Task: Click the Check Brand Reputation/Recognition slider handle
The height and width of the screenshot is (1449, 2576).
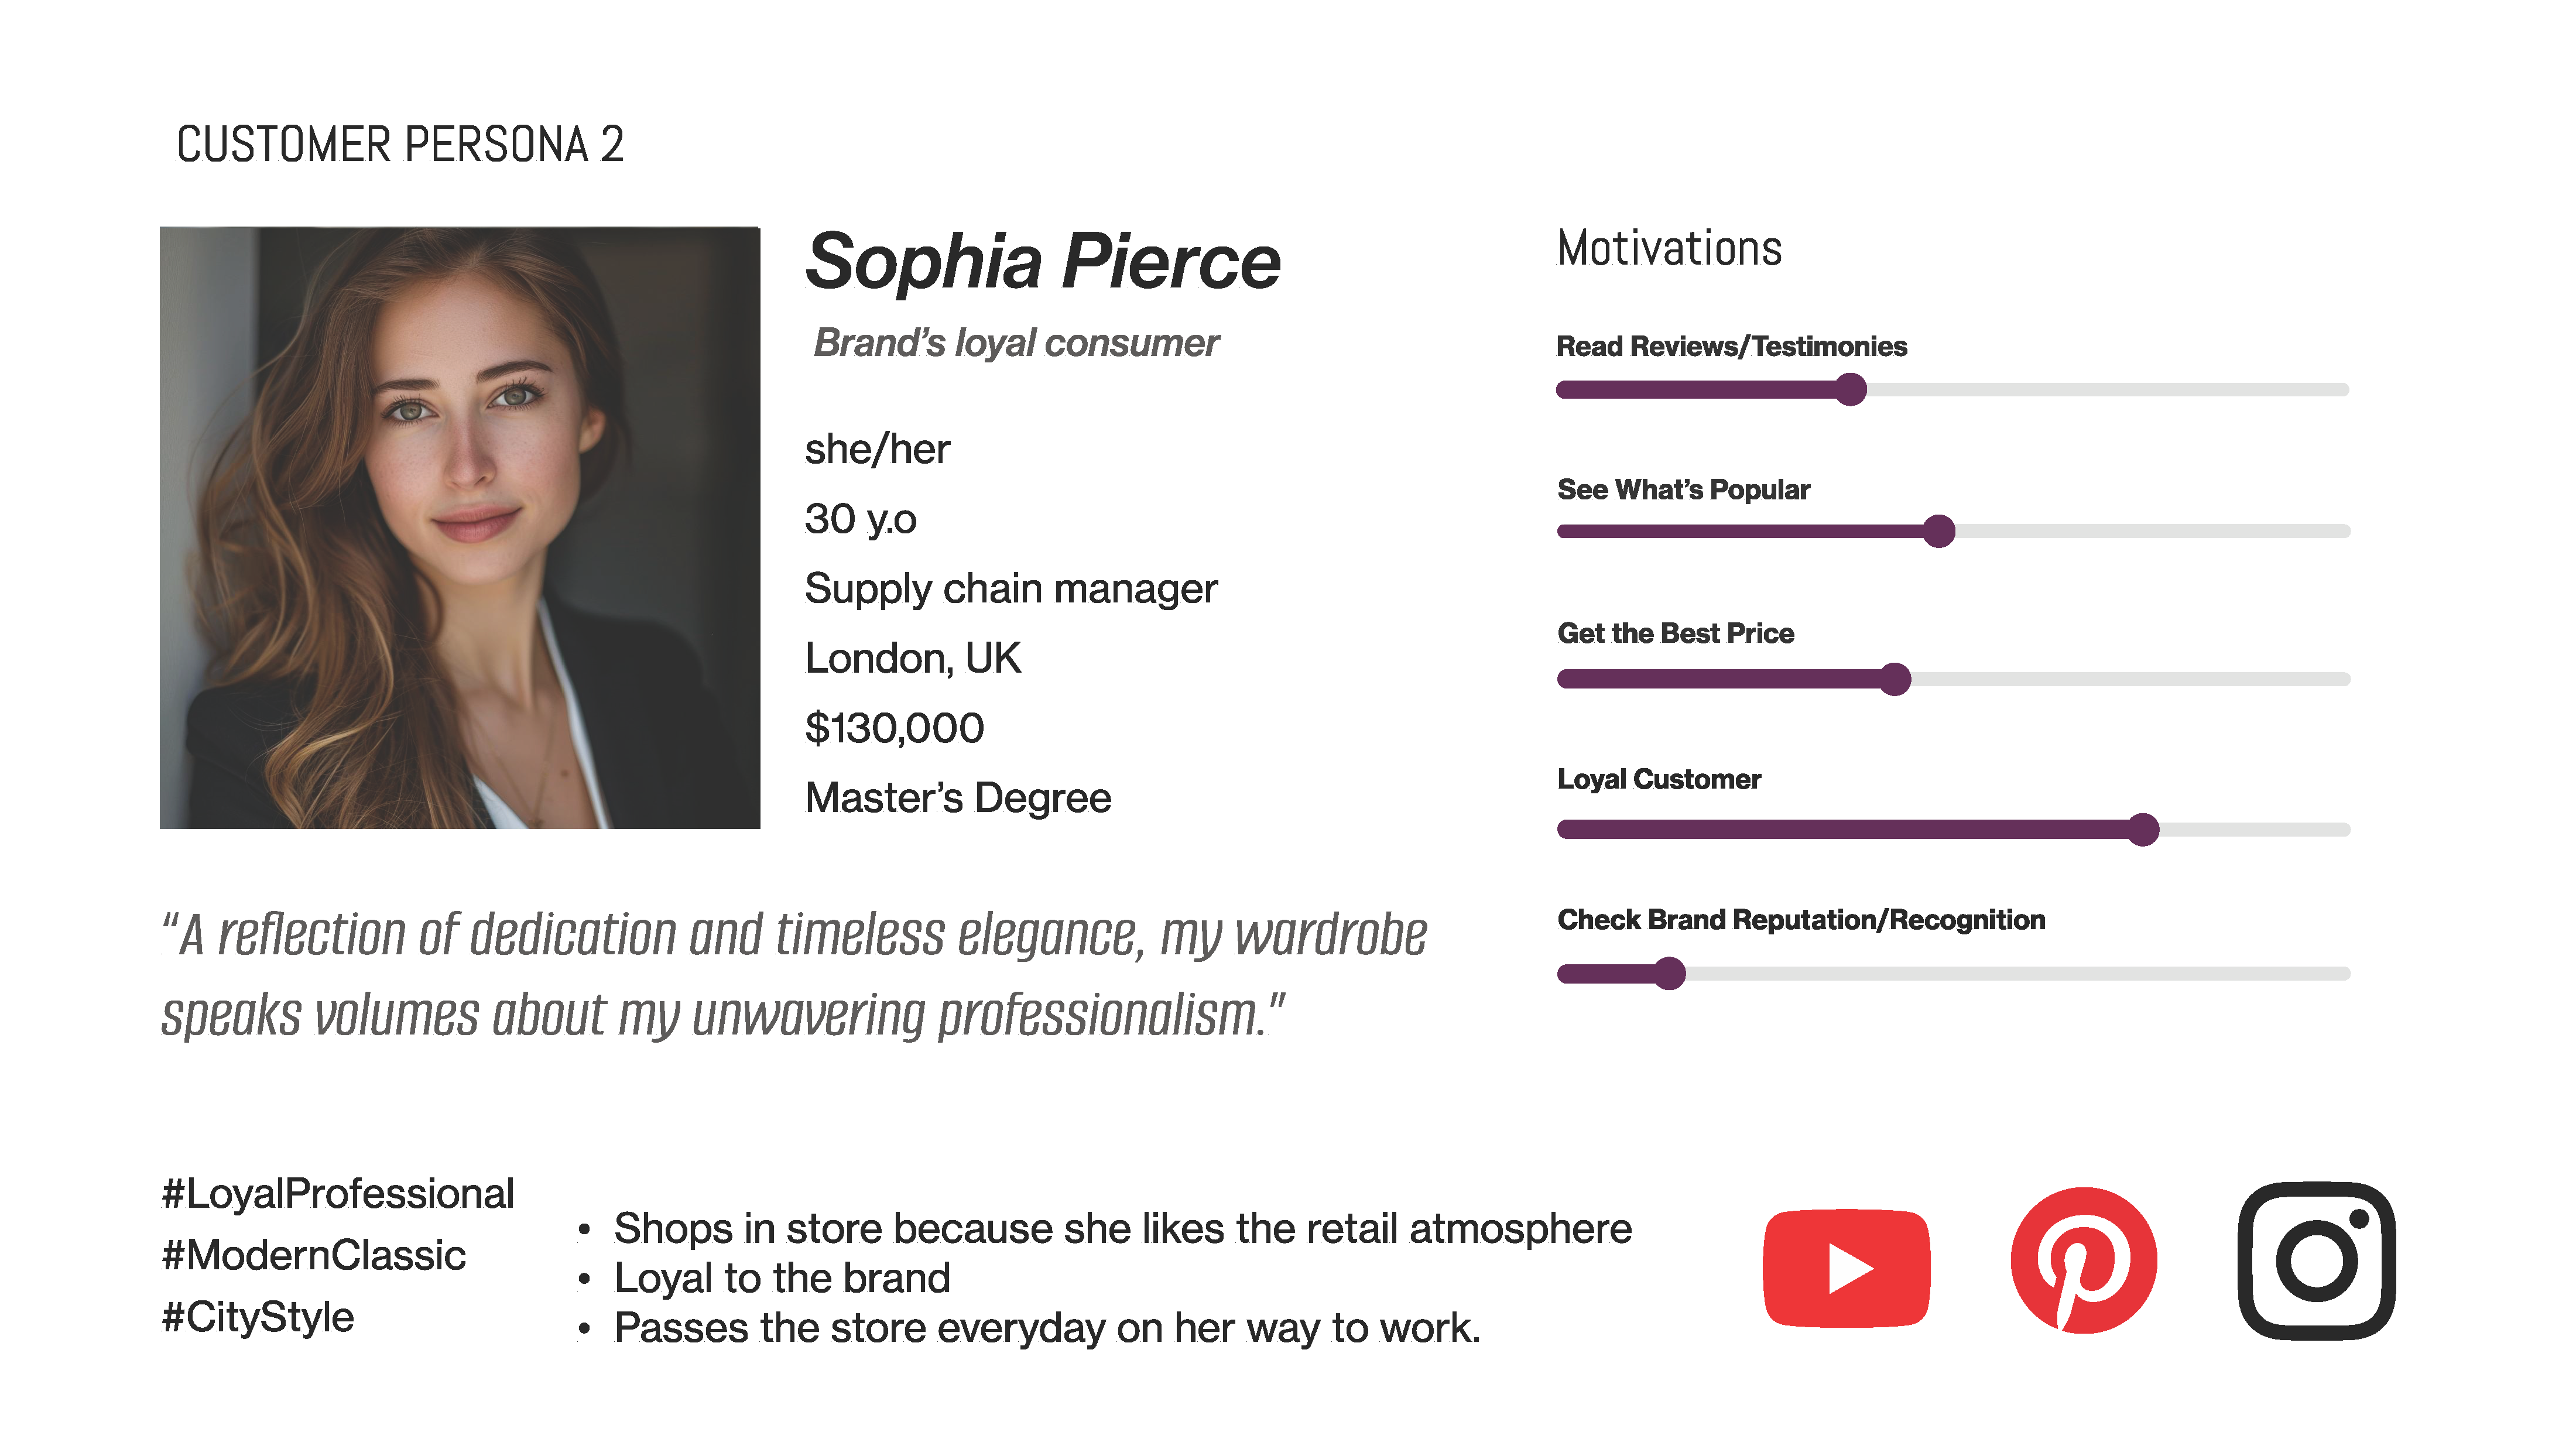Action: [1669, 973]
